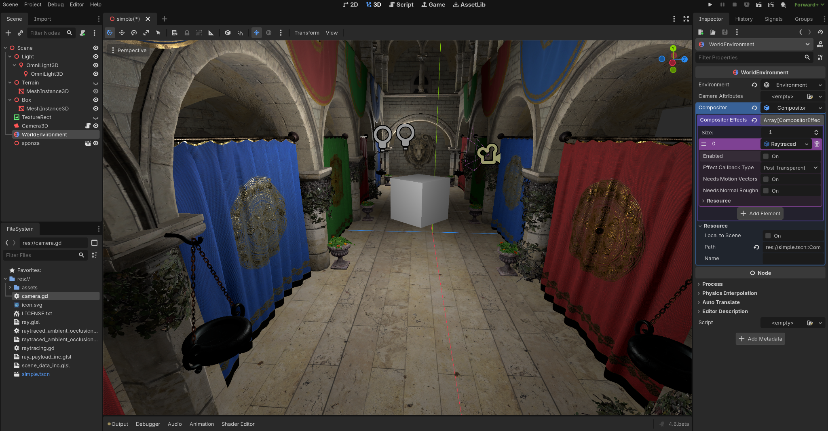Click the instantiate child scene link icon

coord(20,33)
